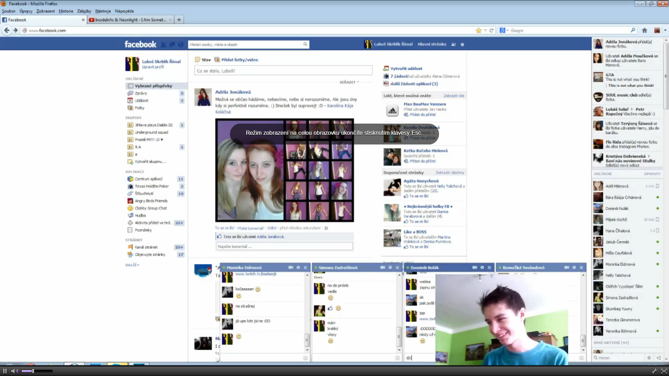Open Facebook account settings gear menu
This screenshot has width=669, height=376.
[462, 45]
